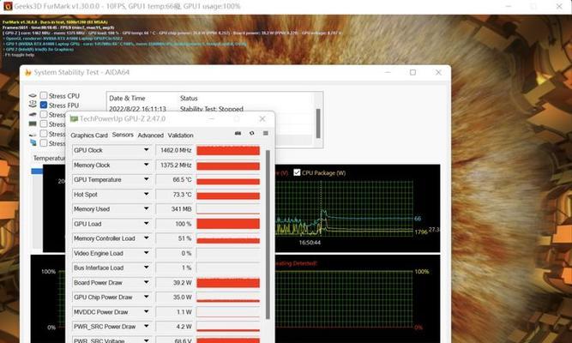The height and width of the screenshot is (343, 572).
Task: Click the FurMark title bar icon
Action: click(x=8, y=6)
